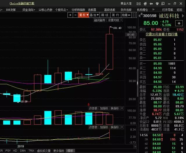Add stock to watchlist with plus button

179,23
